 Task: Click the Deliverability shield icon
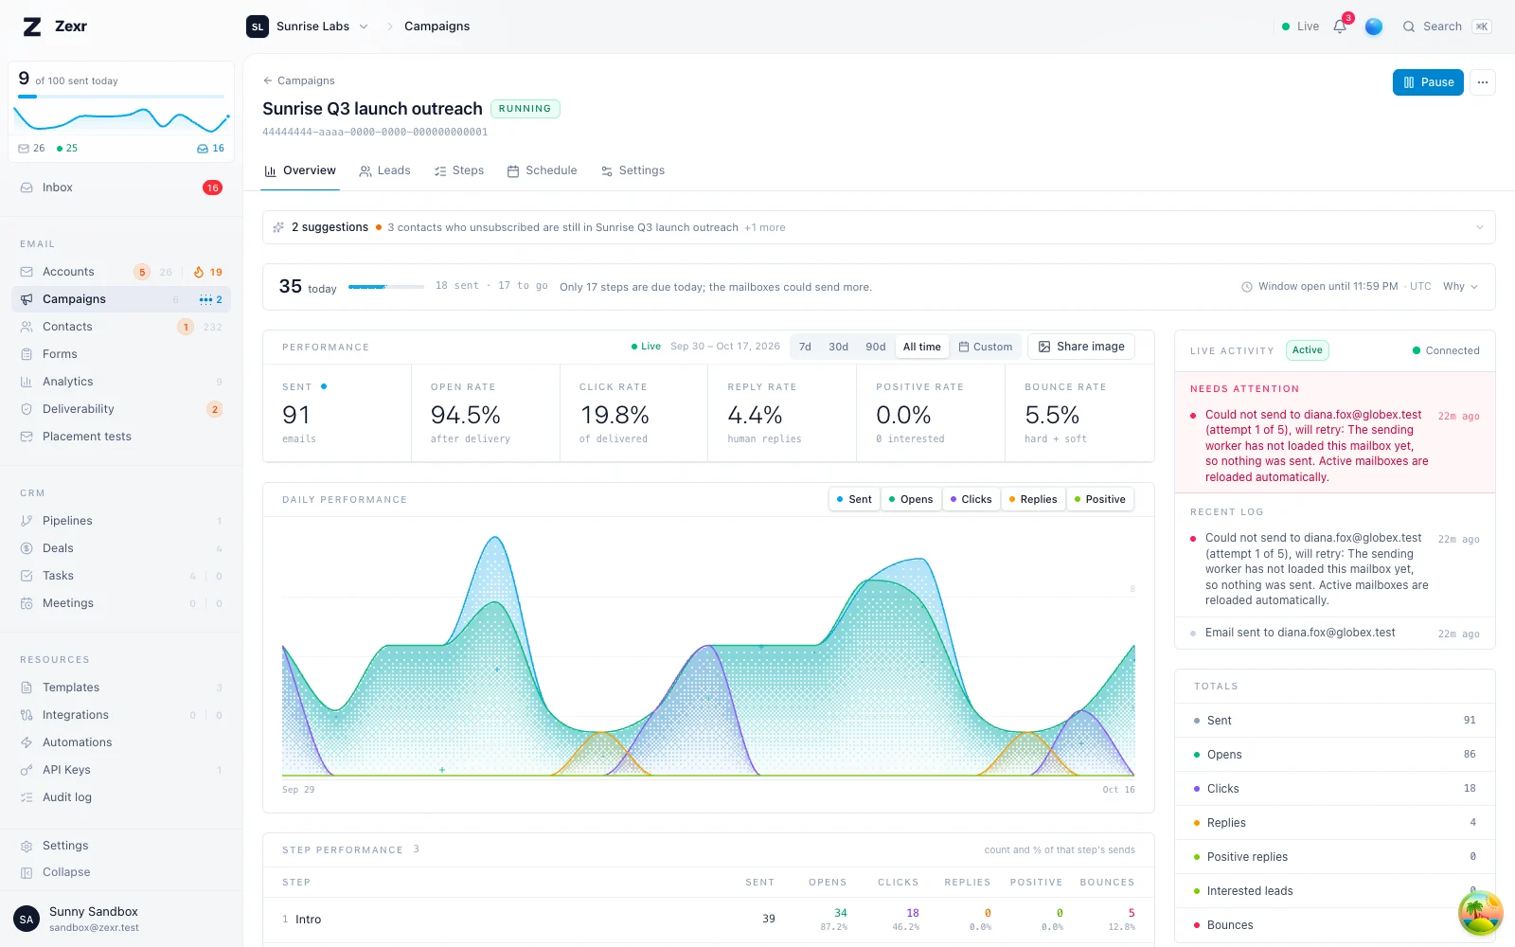click(27, 409)
